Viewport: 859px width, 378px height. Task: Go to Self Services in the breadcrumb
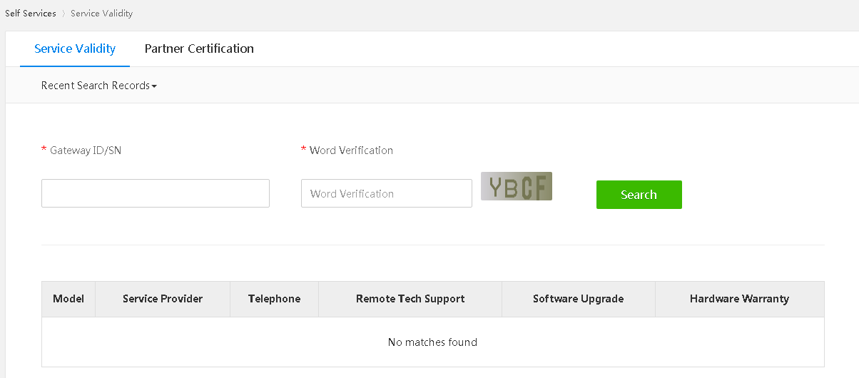[31, 14]
